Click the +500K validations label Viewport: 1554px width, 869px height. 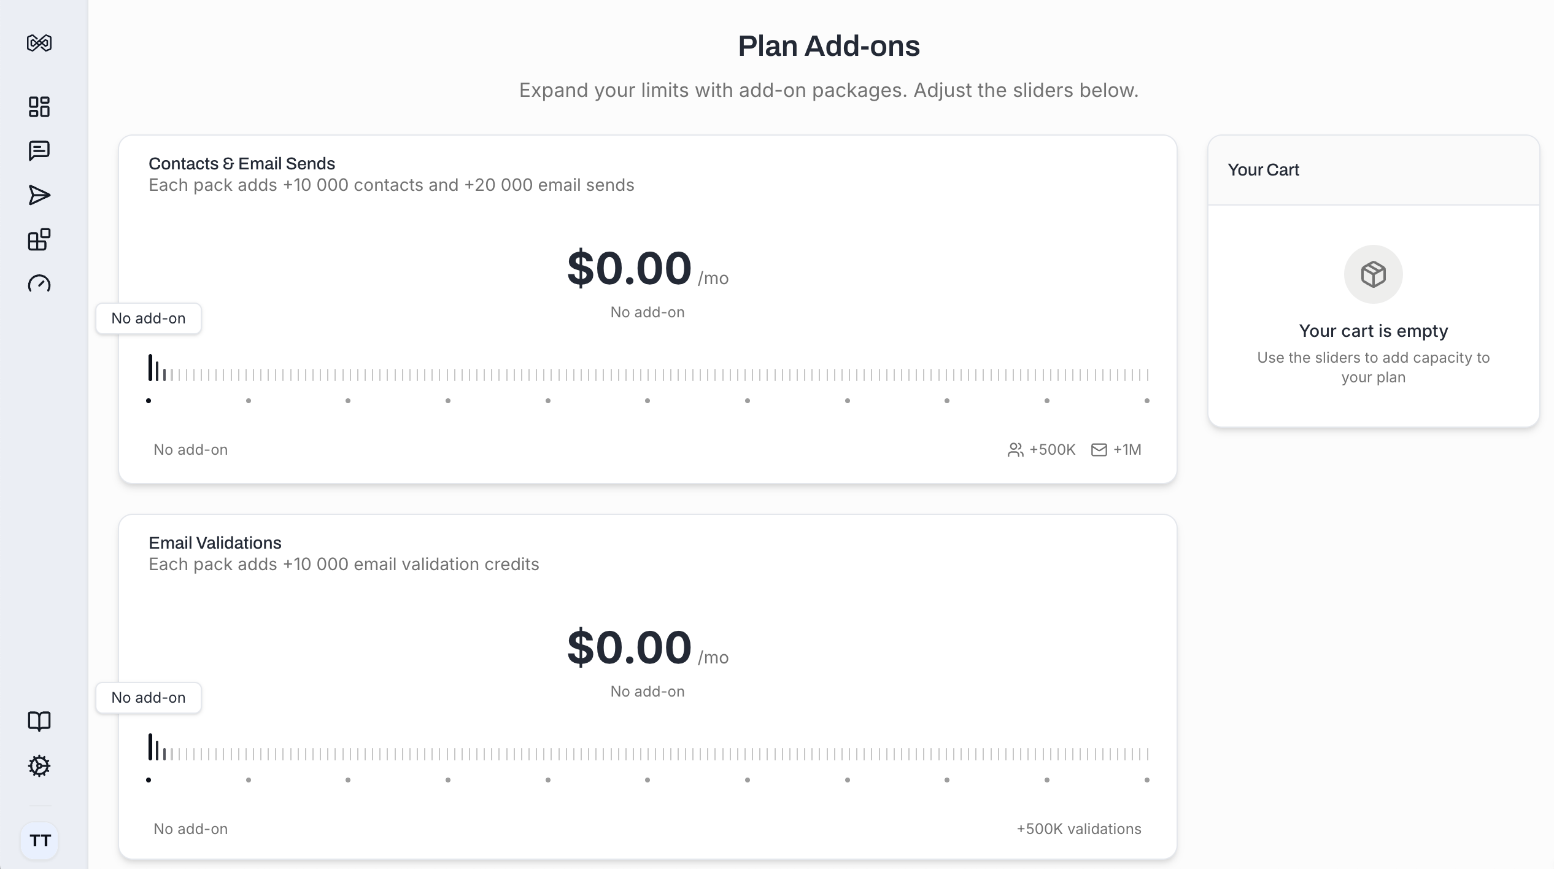[1078, 828]
